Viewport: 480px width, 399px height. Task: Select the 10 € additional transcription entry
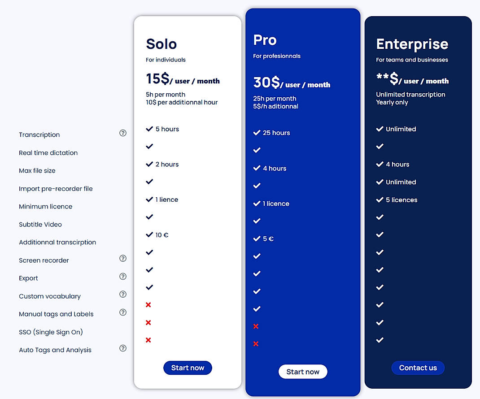(x=157, y=234)
